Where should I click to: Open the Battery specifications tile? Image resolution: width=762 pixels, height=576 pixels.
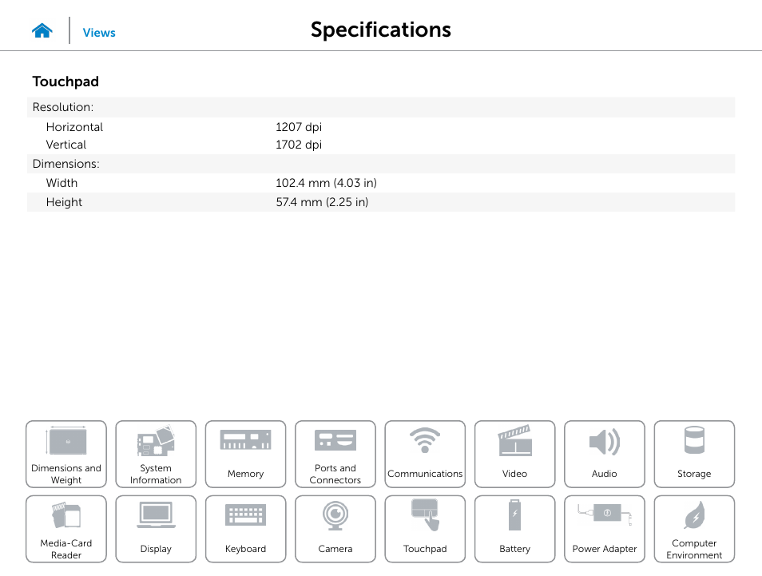[x=514, y=529]
